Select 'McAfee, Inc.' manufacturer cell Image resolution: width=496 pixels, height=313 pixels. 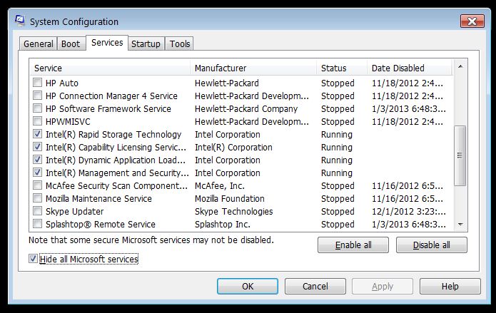pyautogui.click(x=220, y=186)
